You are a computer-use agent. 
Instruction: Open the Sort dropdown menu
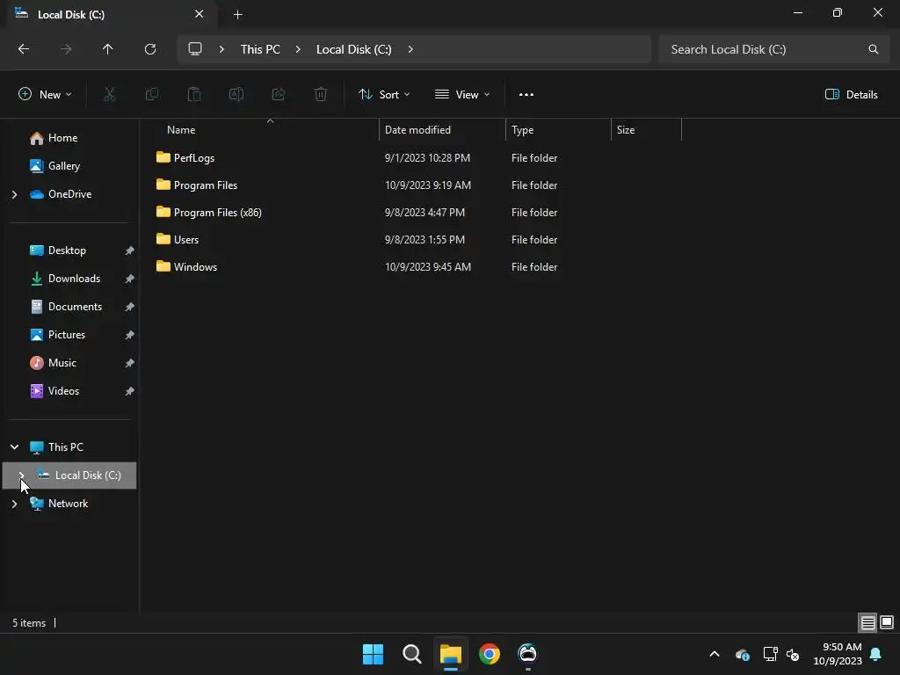[x=384, y=95]
